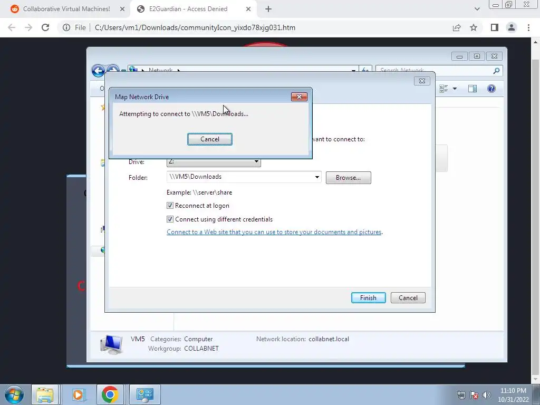Expand the Drive letter dropdown
Screen dimensions: 540x405
point(256,161)
